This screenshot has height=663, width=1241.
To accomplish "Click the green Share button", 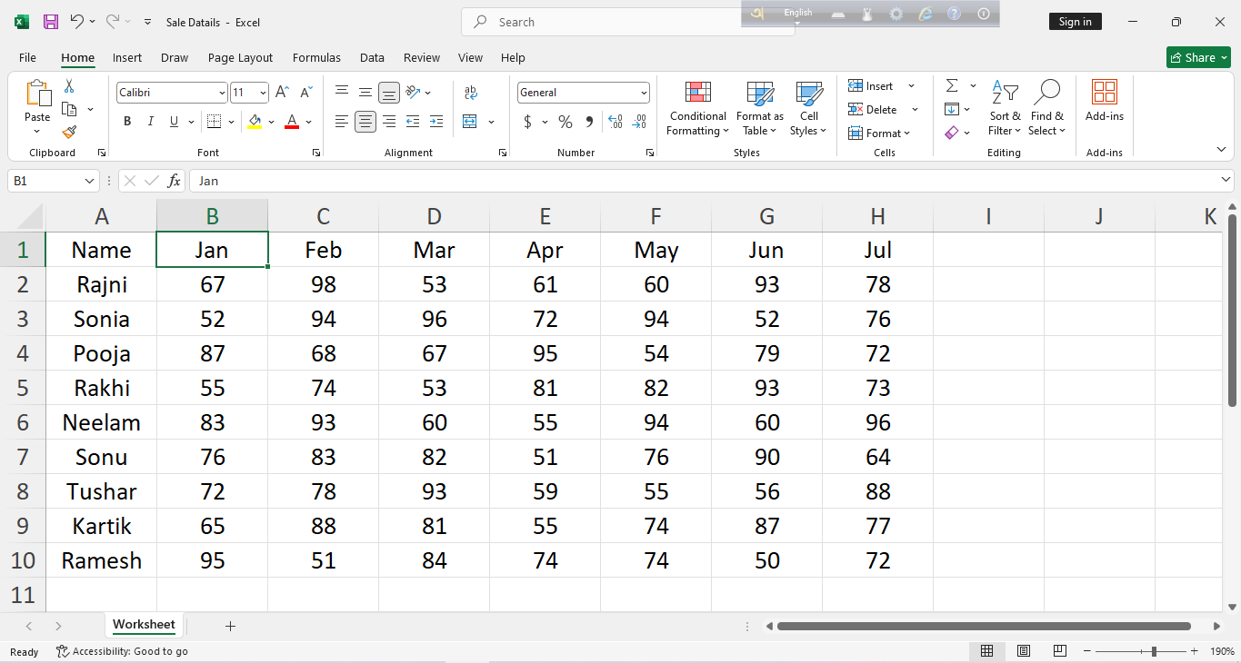I will [x=1198, y=57].
